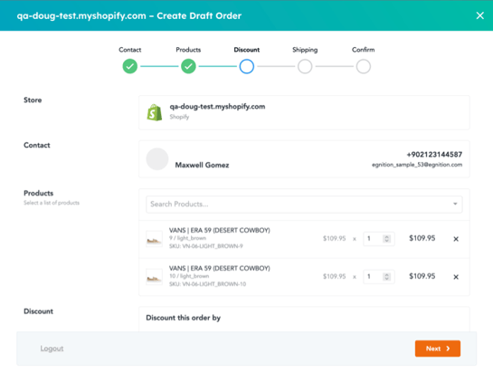Click the phone number +902123144587
Screen dimensions: 493x382
[434, 155]
